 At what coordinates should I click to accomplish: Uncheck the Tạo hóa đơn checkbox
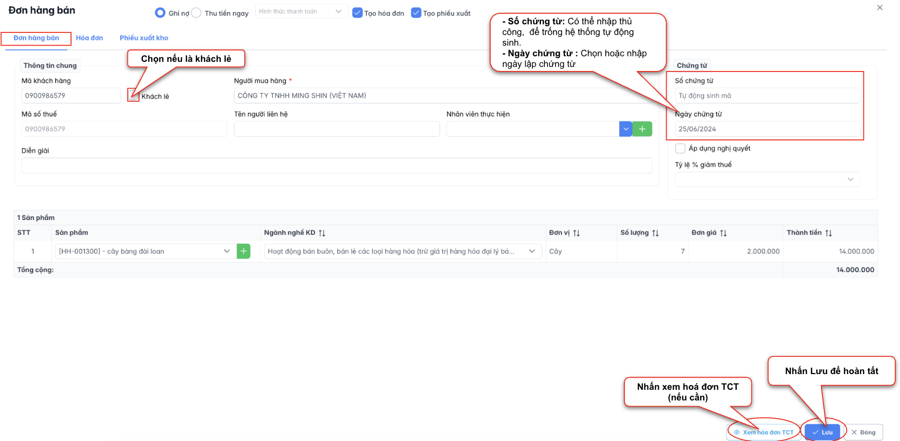tap(357, 13)
